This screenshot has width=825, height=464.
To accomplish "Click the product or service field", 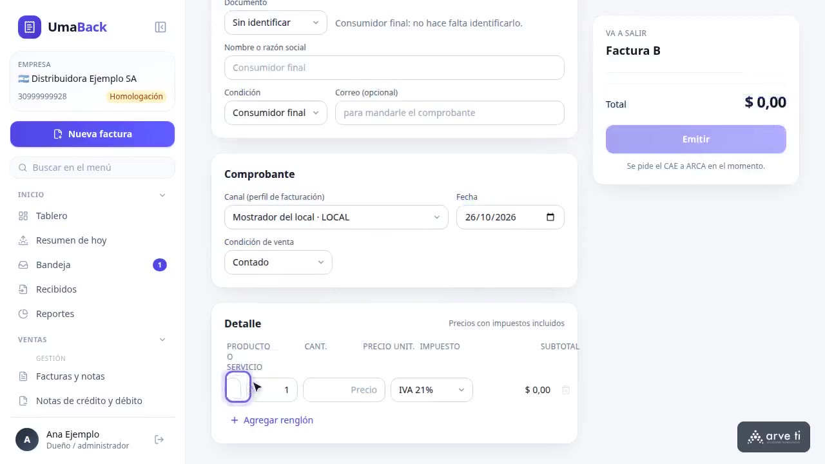I will click(238, 387).
